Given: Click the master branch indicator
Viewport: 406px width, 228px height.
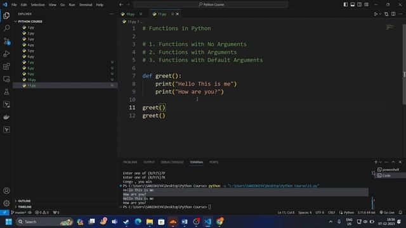Looking at the screenshot, I should (x=19, y=213).
